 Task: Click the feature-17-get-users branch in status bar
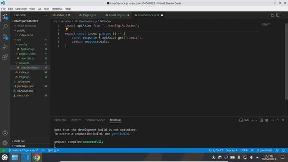(24, 150)
